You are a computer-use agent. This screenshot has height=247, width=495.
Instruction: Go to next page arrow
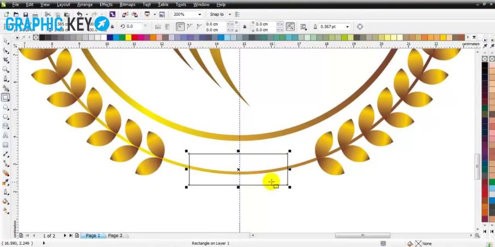(65, 235)
